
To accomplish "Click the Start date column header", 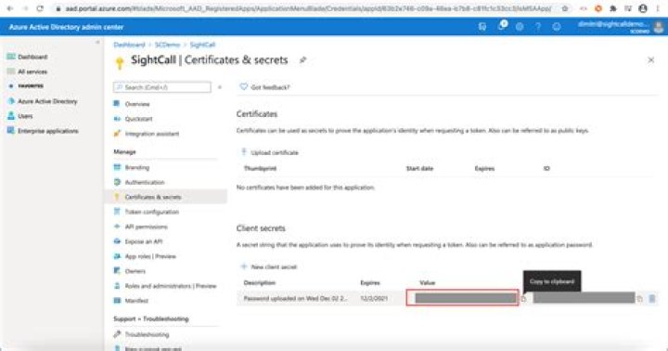I will coord(419,168).
